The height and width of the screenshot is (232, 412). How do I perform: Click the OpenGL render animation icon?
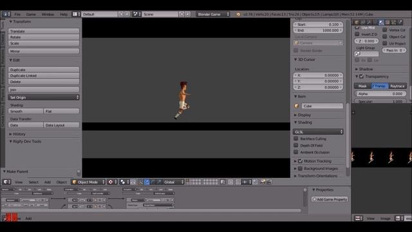pyautogui.click(x=268, y=182)
